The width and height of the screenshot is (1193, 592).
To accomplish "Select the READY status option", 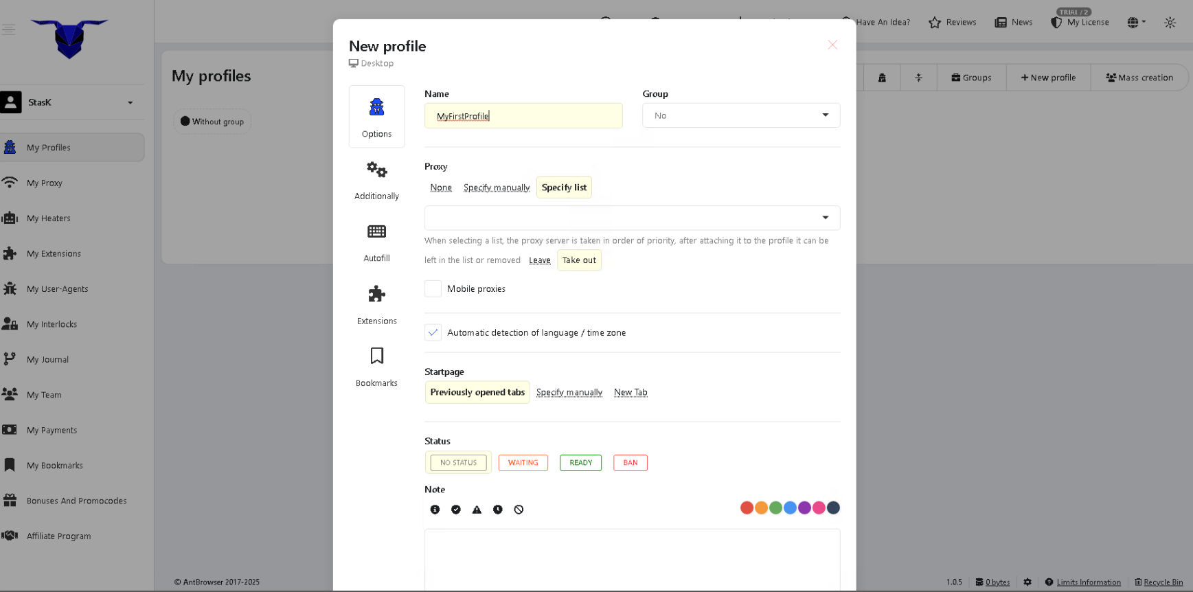I will 580,463.
